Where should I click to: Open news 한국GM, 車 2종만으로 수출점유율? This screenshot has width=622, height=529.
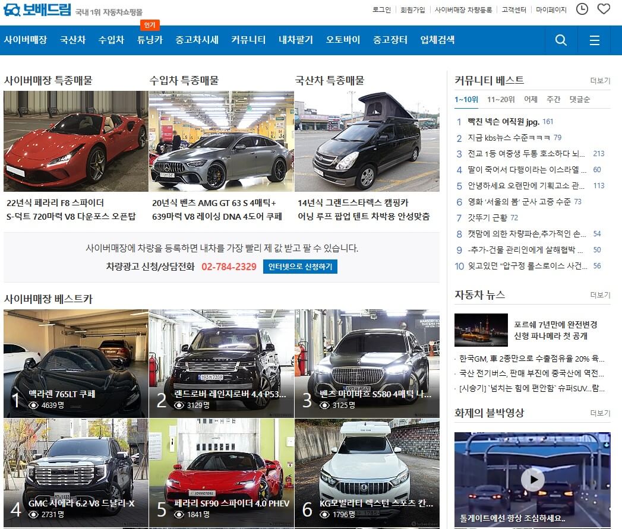coord(532,359)
